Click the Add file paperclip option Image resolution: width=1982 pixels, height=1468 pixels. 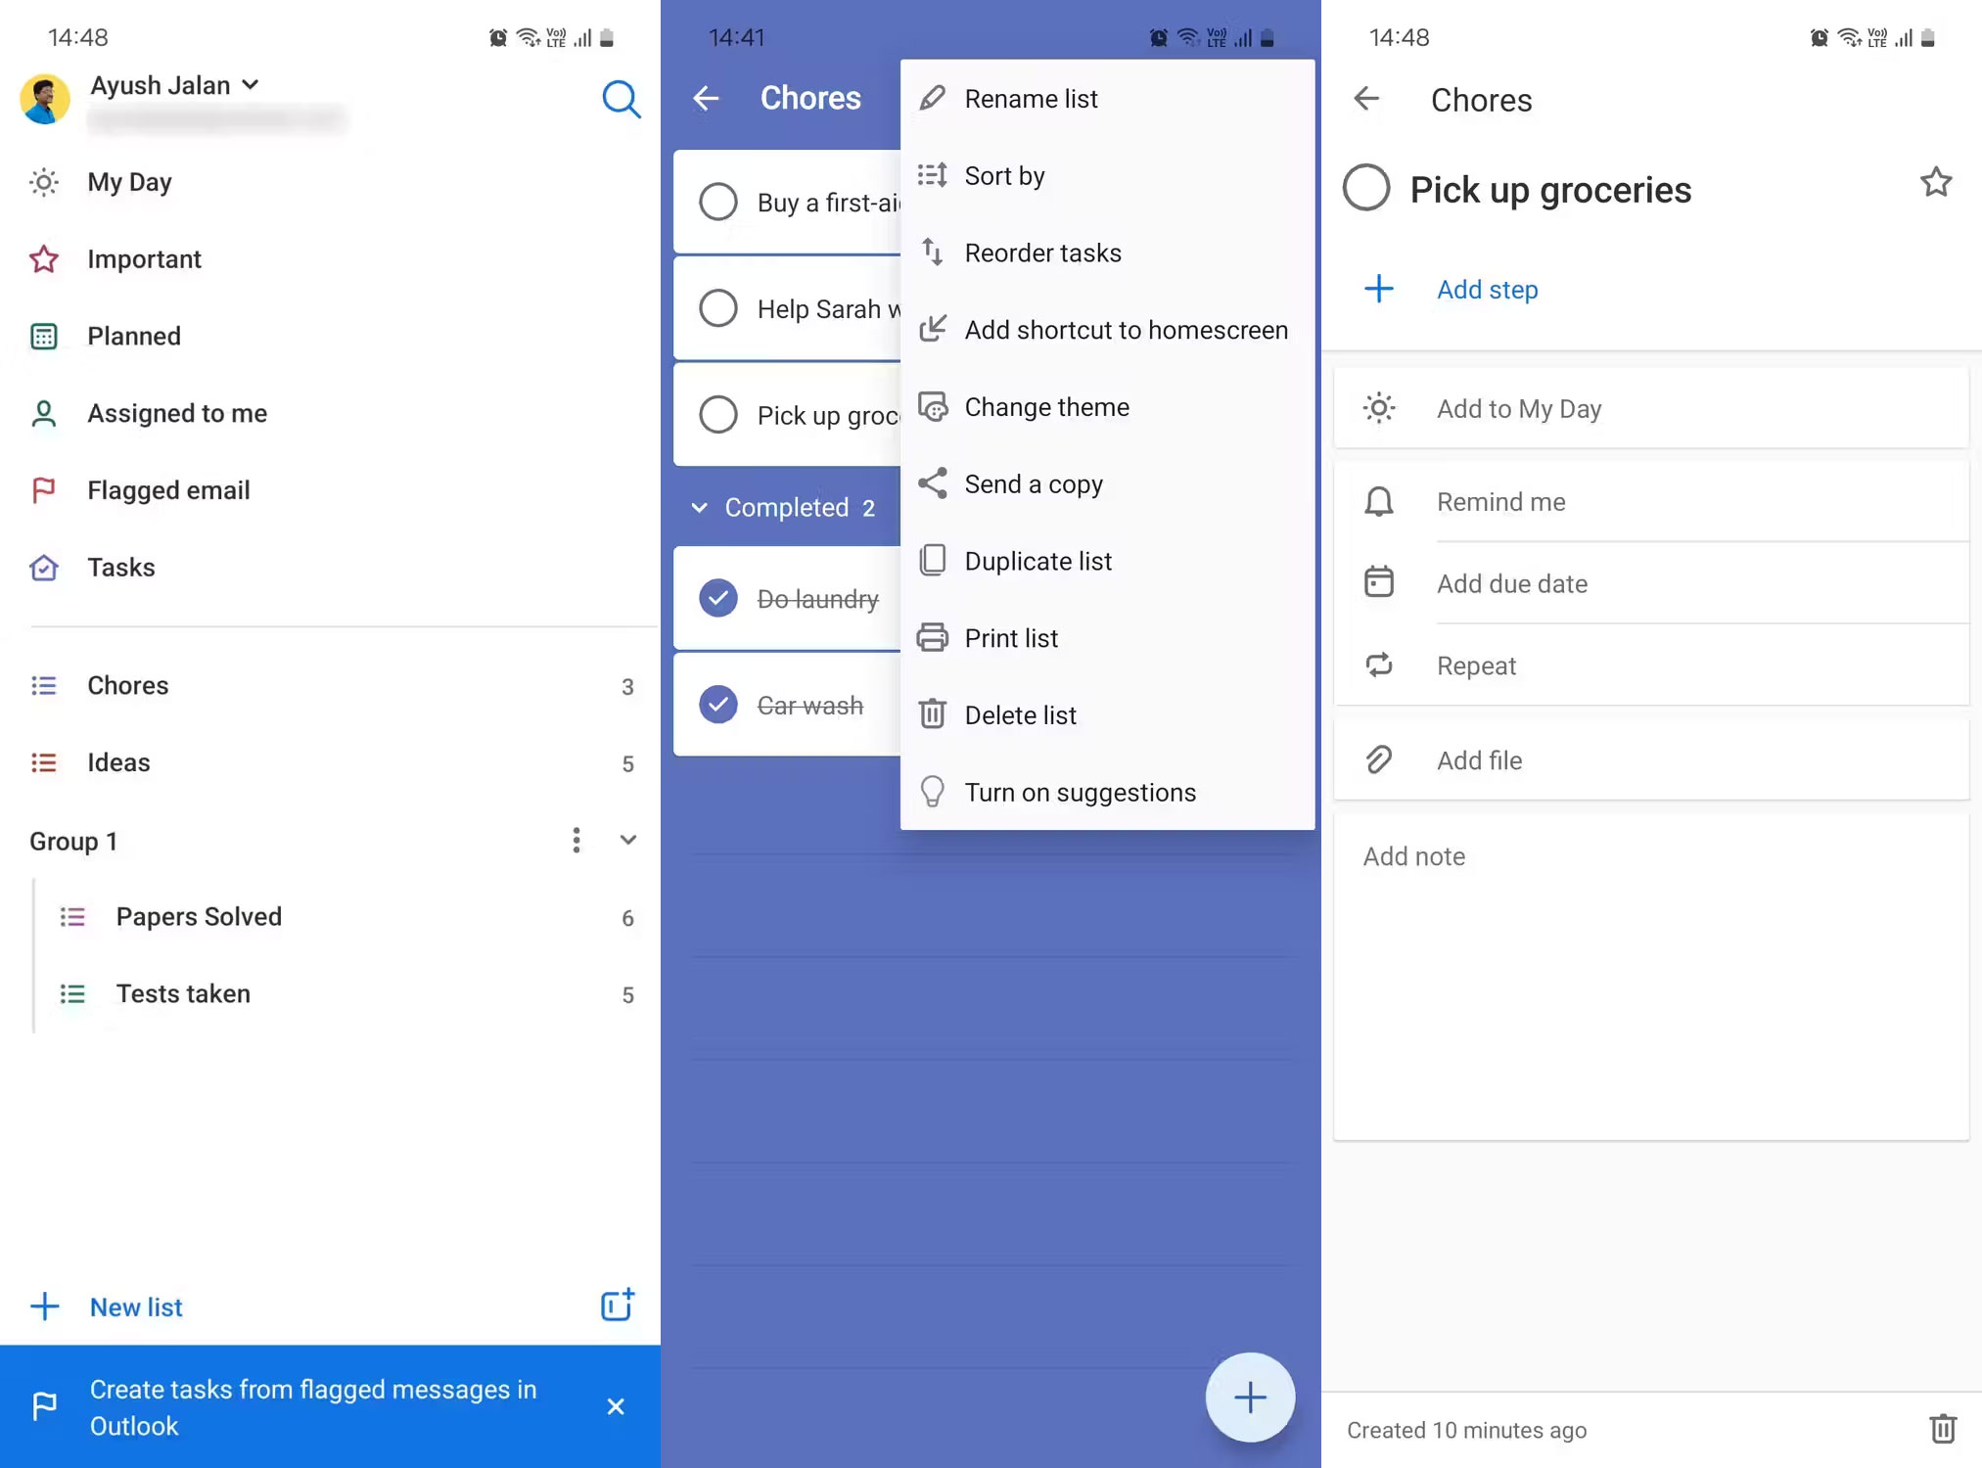point(1479,760)
